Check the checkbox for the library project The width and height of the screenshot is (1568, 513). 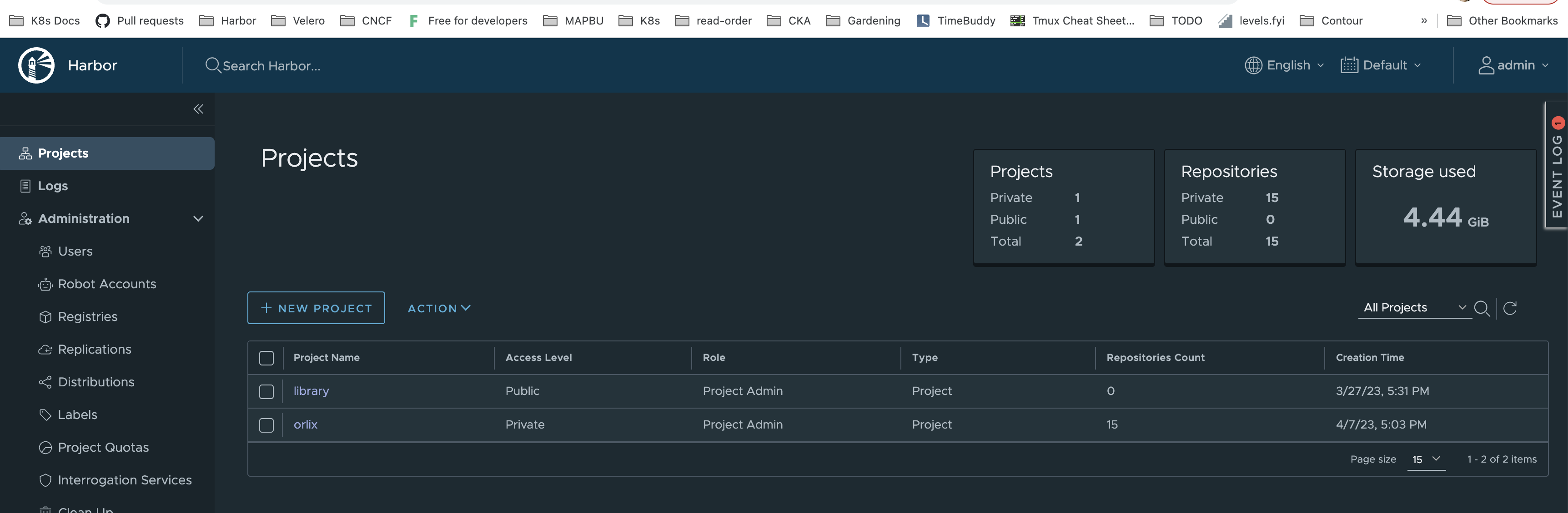point(266,391)
